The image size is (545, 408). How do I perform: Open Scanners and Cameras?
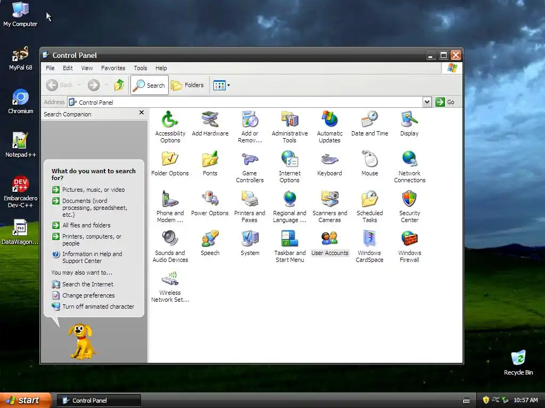(x=329, y=207)
